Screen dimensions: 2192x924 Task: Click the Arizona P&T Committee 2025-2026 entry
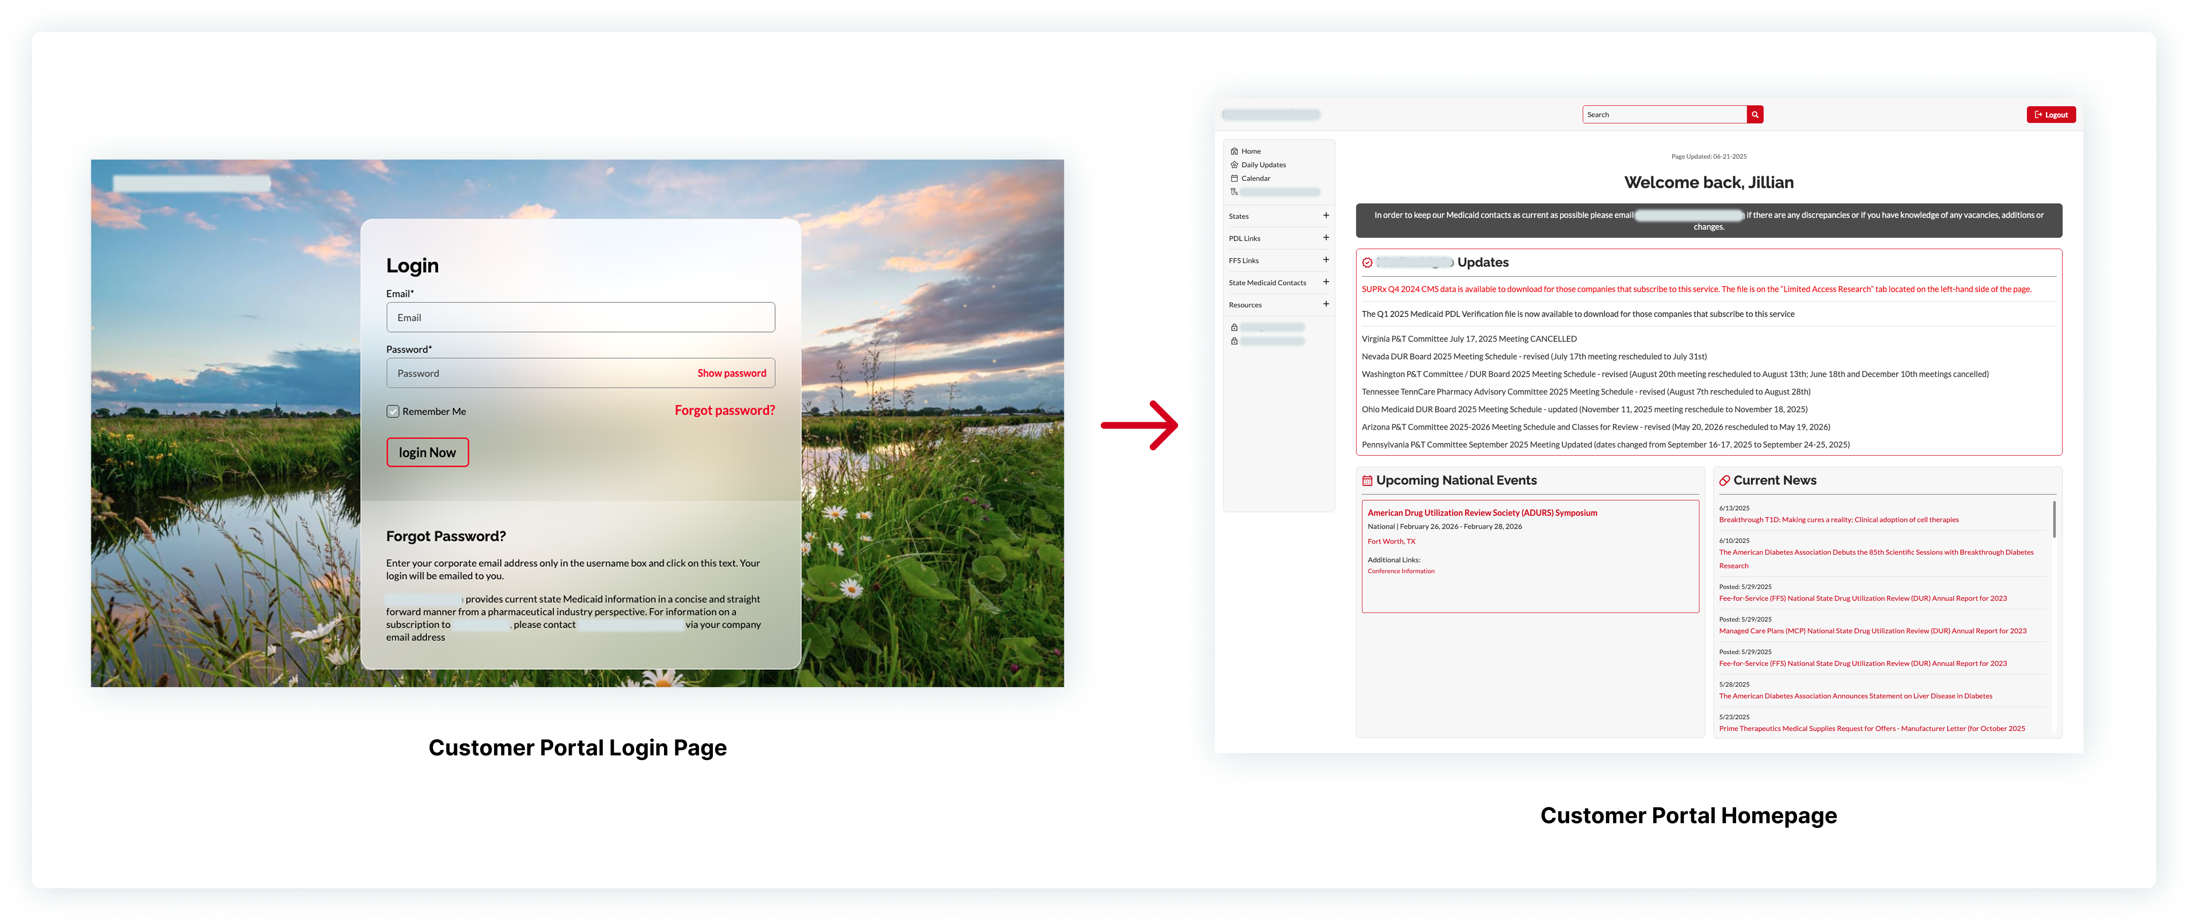1595,428
